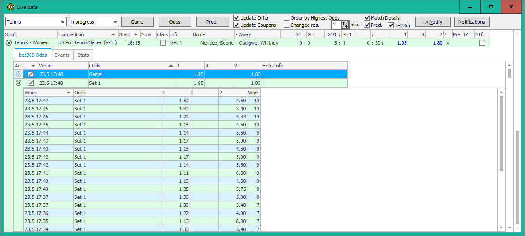525x236 pixels.
Task: Open the When column dropdown in history table
Action: (x=69, y=93)
